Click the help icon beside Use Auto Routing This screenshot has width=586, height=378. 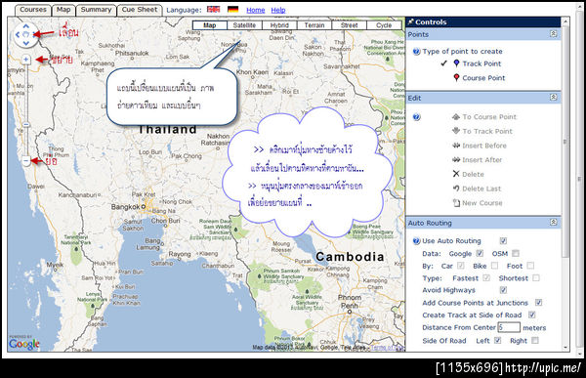[x=416, y=241]
